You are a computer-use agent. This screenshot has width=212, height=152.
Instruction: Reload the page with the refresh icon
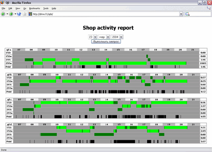19,14
